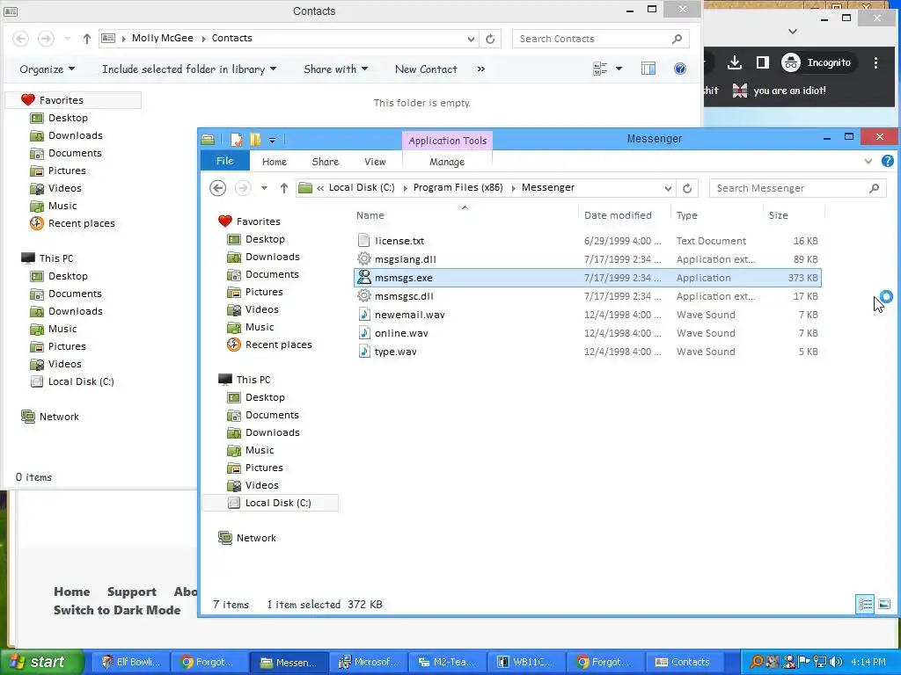The height and width of the screenshot is (675, 901).
Task: Open 'you are an idiot!' bookmark
Action: coord(780,91)
